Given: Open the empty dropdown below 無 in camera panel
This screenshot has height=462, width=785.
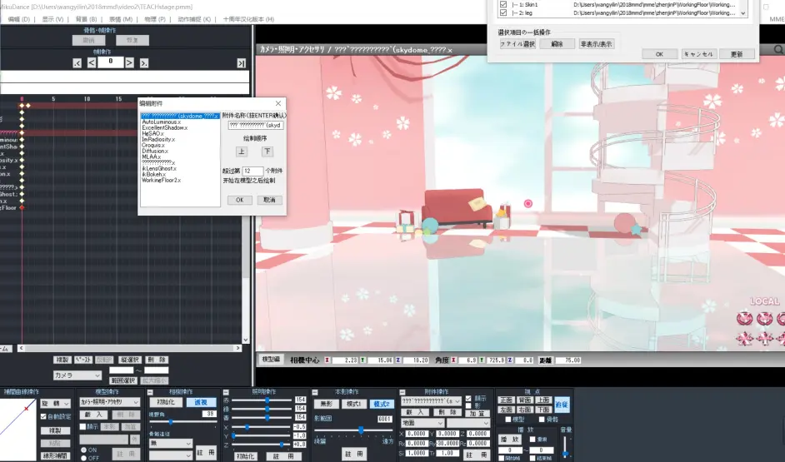Looking at the screenshot, I should 170,455.
